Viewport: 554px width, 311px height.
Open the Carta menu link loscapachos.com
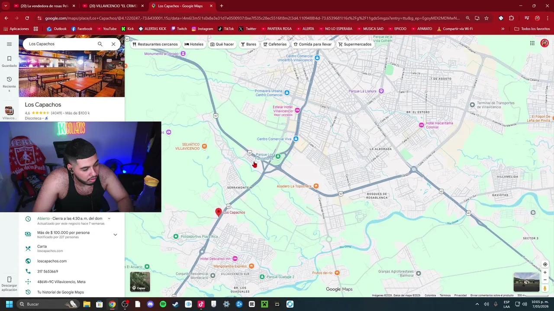(72, 248)
